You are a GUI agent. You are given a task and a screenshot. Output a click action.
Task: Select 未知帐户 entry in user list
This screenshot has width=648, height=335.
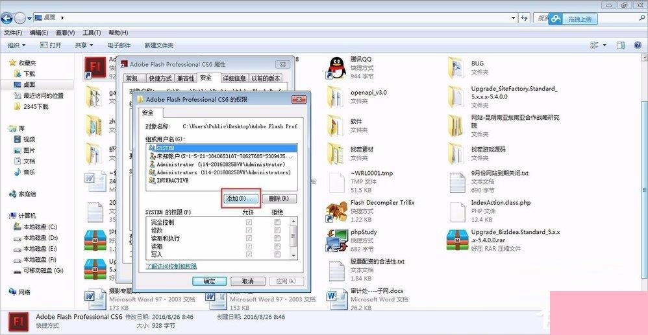click(x=221, y=156)
